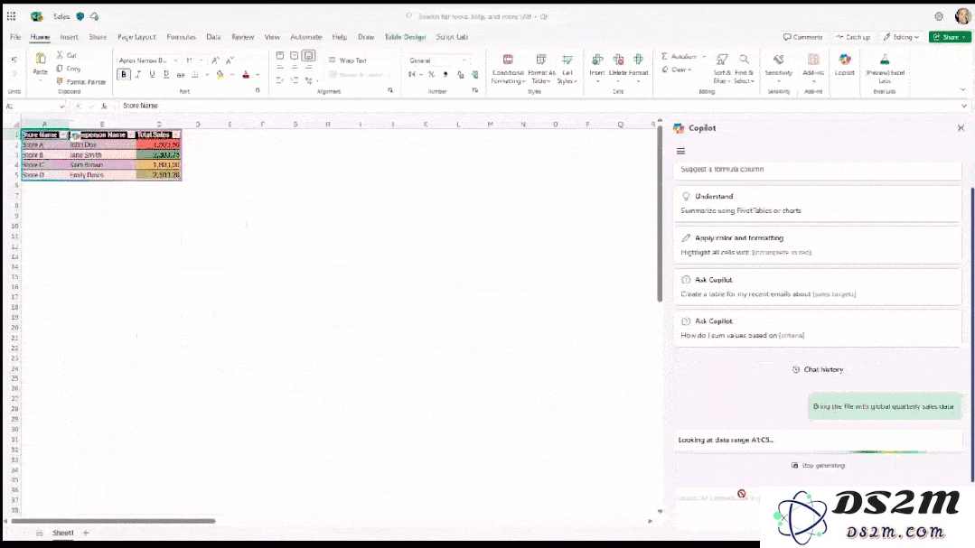Click the fill color bucket swatch
Viewport: 975px width, 548px height.
point(220,75)
